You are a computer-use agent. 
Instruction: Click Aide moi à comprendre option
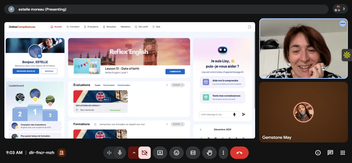(223, 82)
